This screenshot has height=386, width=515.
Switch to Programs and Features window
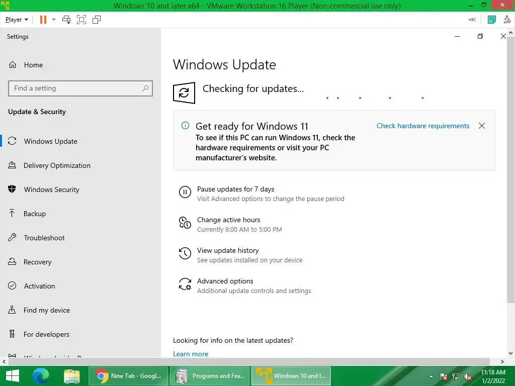[210, 376]
